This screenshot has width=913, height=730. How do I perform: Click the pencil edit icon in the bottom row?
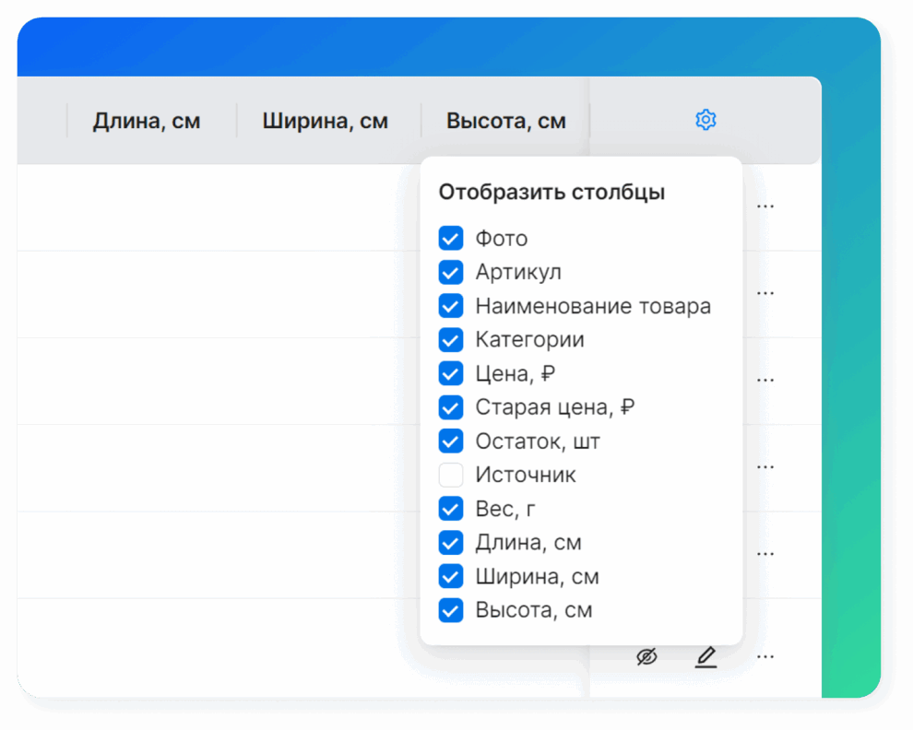[705, 657]
